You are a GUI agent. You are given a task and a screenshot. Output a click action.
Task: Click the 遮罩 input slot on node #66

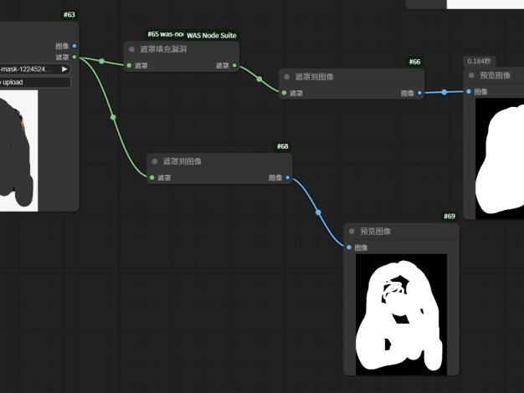click(x=284, y=93)
